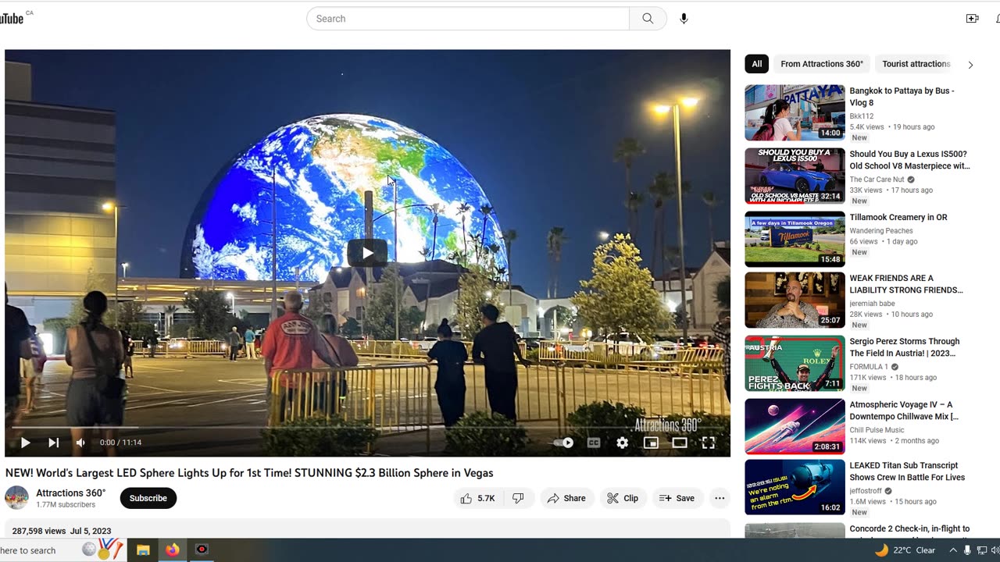Switch to theater mode
Screen dimensions: 1000x562
pos(680,443)
